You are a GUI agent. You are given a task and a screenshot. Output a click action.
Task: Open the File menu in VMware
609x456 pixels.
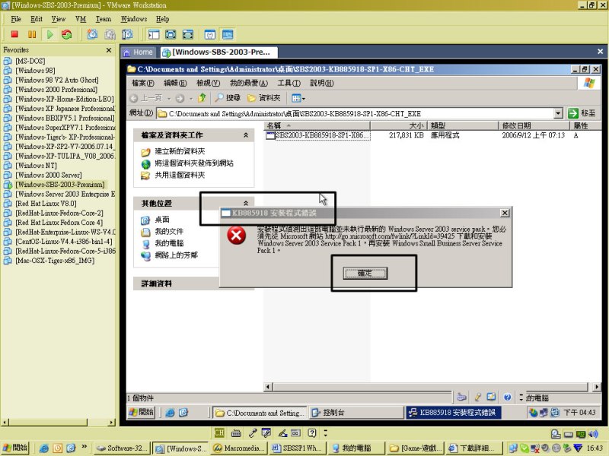16,18
